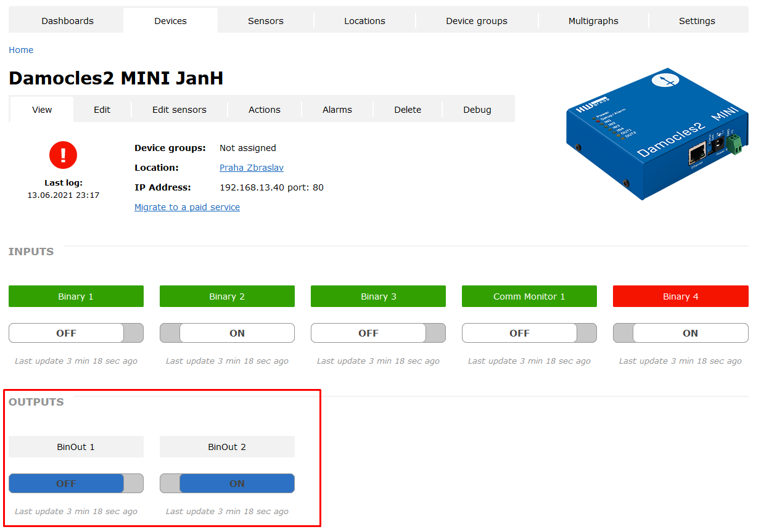Click the red alert status icon
Image resolution: width=769 pixels, height=532 pixels.
pos(63,155)
